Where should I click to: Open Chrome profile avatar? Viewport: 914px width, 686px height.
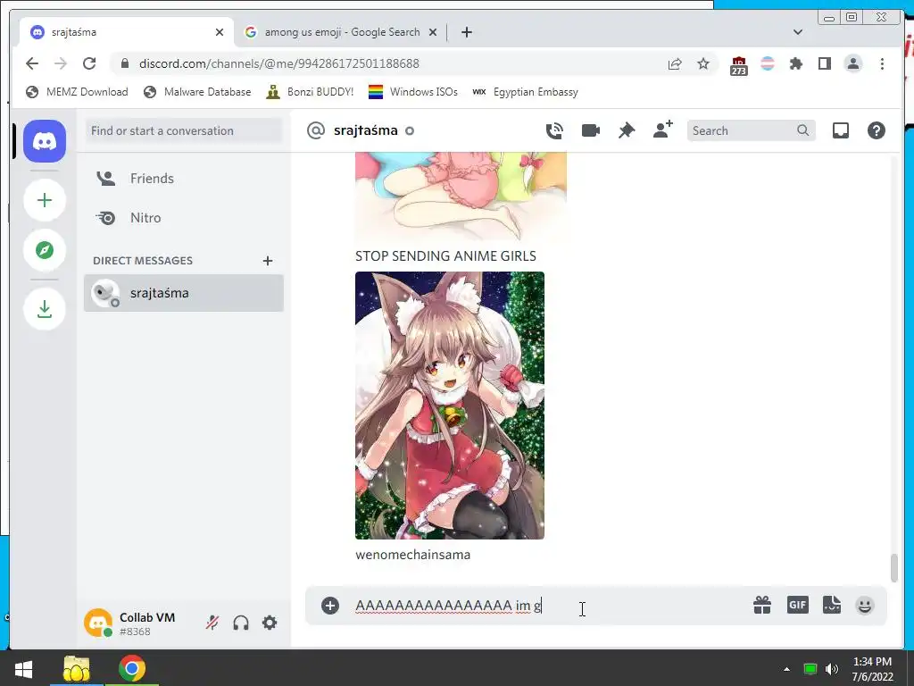pos(852,63)
